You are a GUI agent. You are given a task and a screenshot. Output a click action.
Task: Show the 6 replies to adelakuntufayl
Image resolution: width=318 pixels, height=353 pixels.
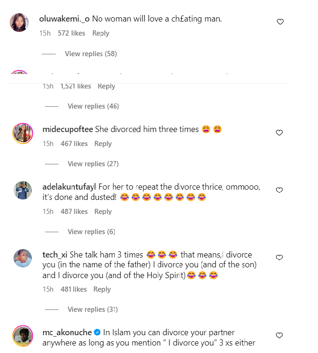(91, 232)
